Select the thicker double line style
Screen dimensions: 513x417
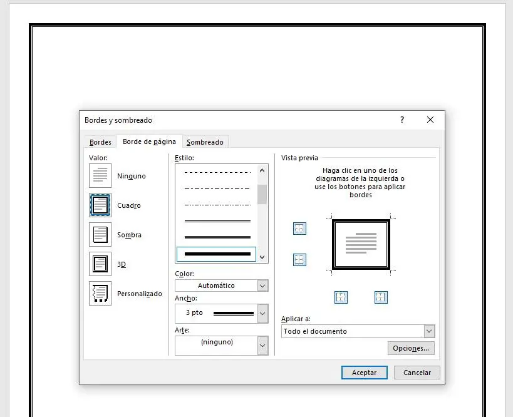(217, 238)
